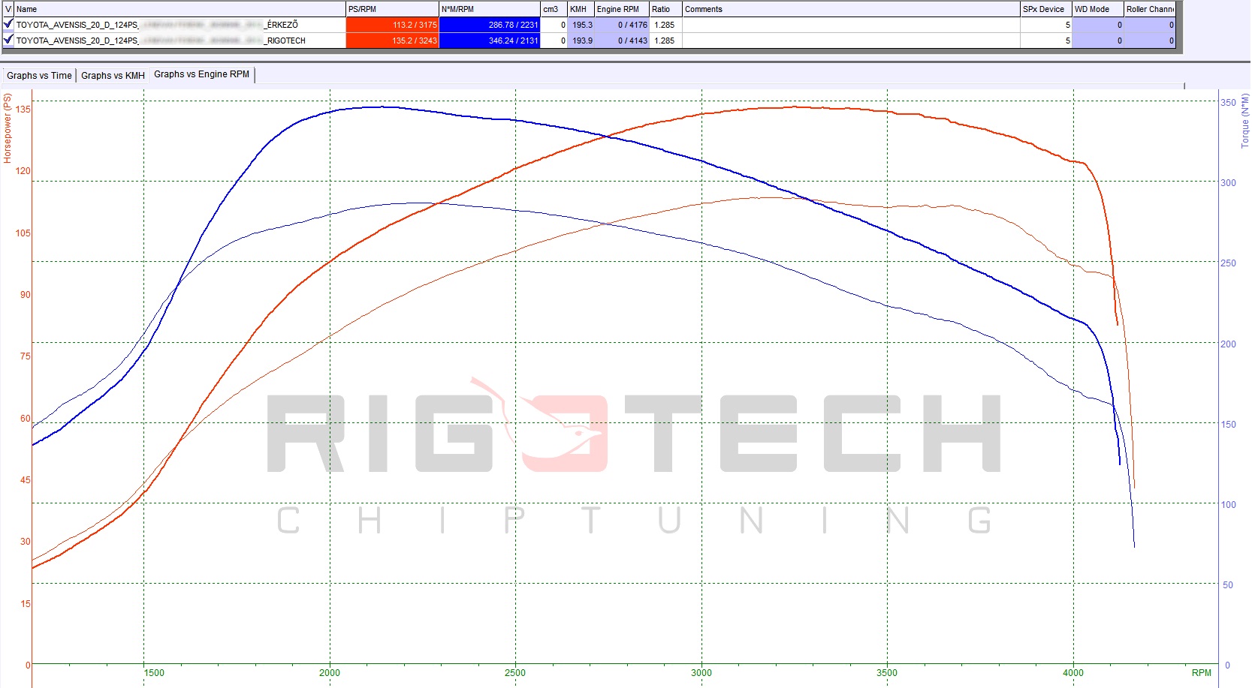1252x688 pixels.
Task: Click Comments field of ÉRKEZŐ row
Action: tap(851, 25)
